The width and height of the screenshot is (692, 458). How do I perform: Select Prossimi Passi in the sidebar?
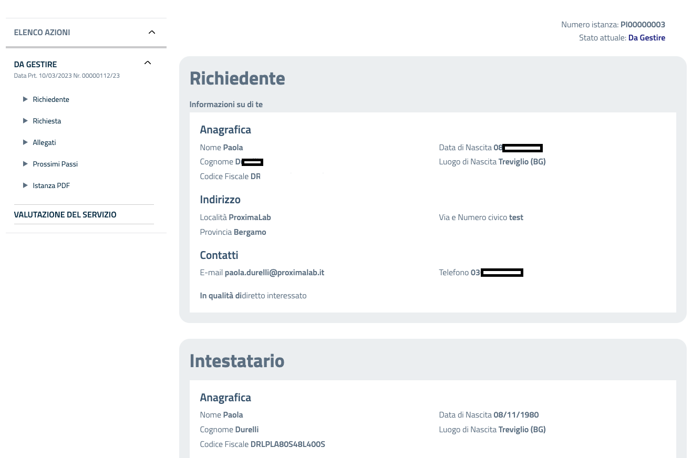coord(55,164)
